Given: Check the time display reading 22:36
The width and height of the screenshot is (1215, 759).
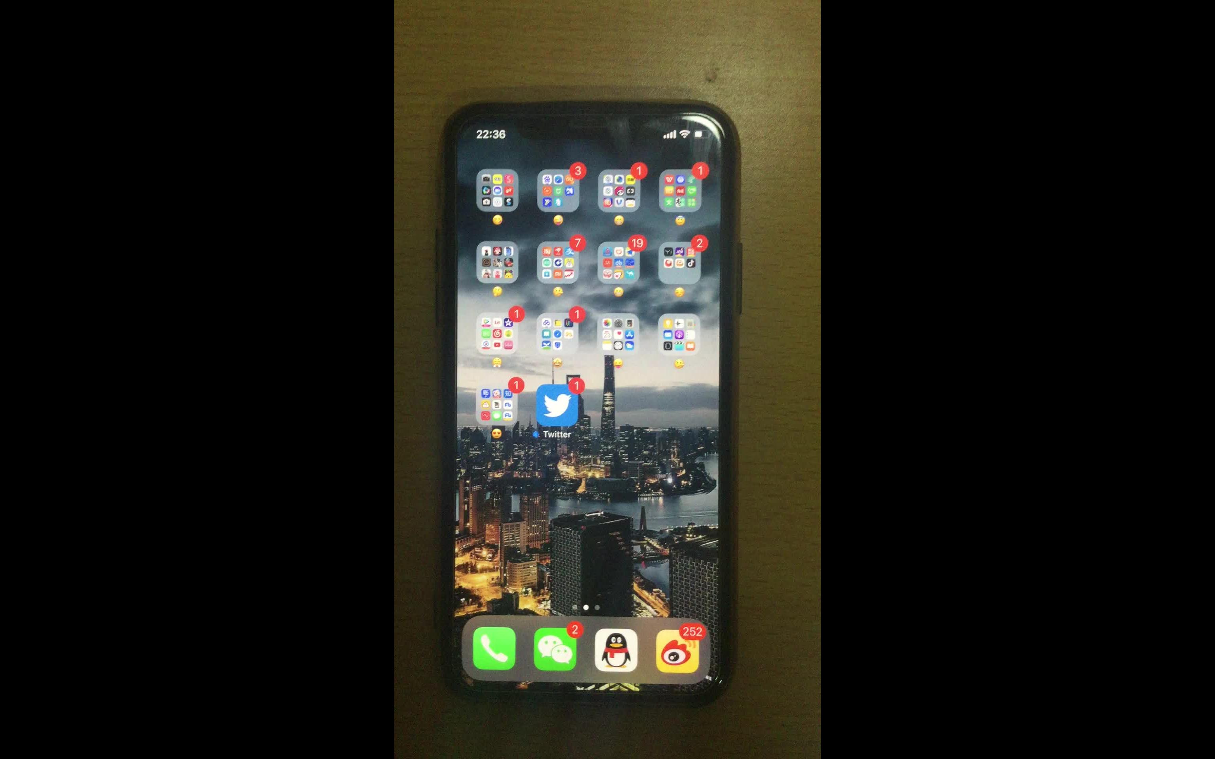Looking at the screenshot, I should pyautogui.click(x=492, y=134).
